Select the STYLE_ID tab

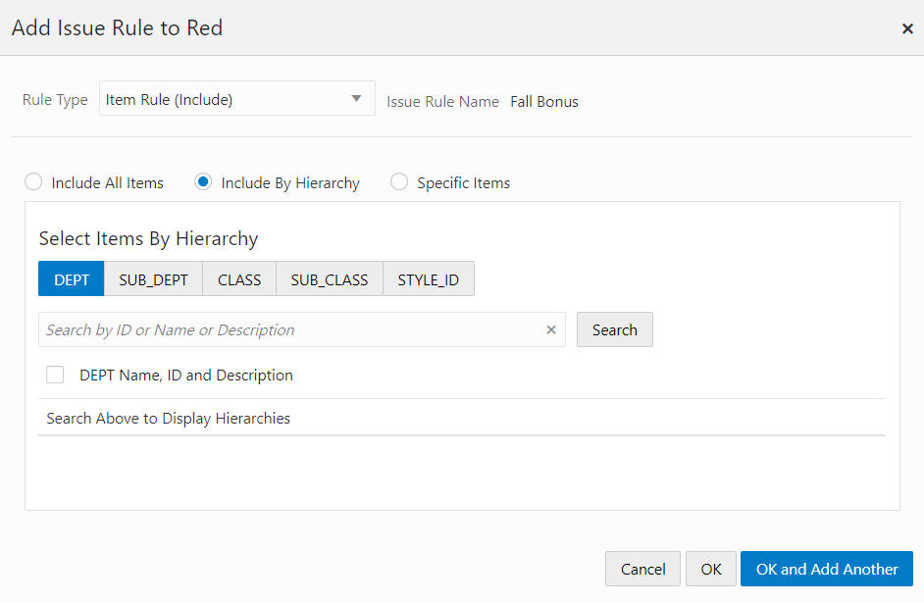coord(429,279)
